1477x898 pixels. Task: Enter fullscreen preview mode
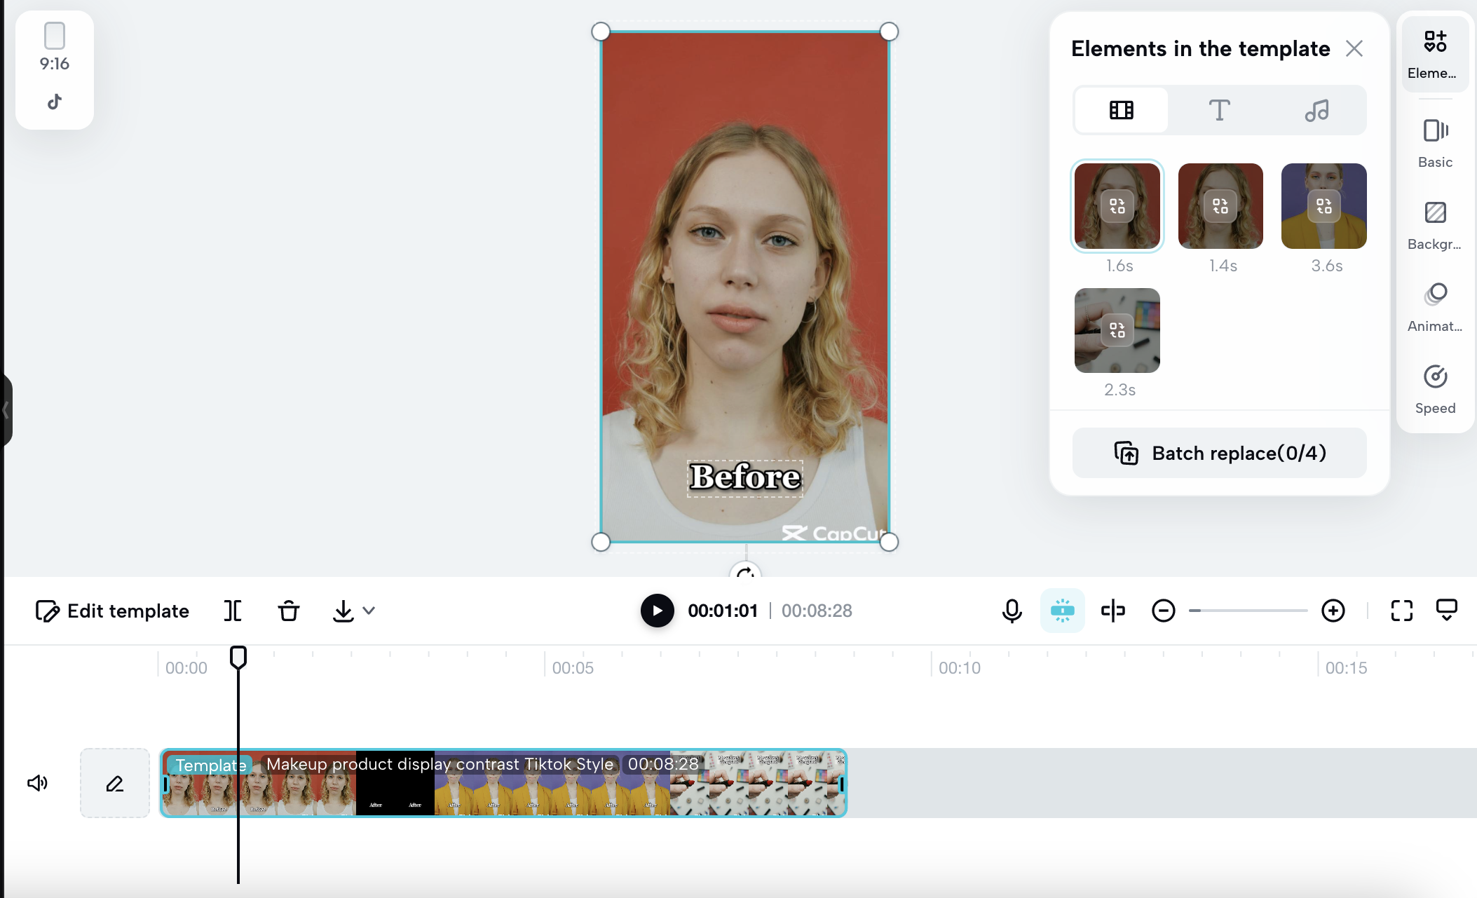point(1401,611)
